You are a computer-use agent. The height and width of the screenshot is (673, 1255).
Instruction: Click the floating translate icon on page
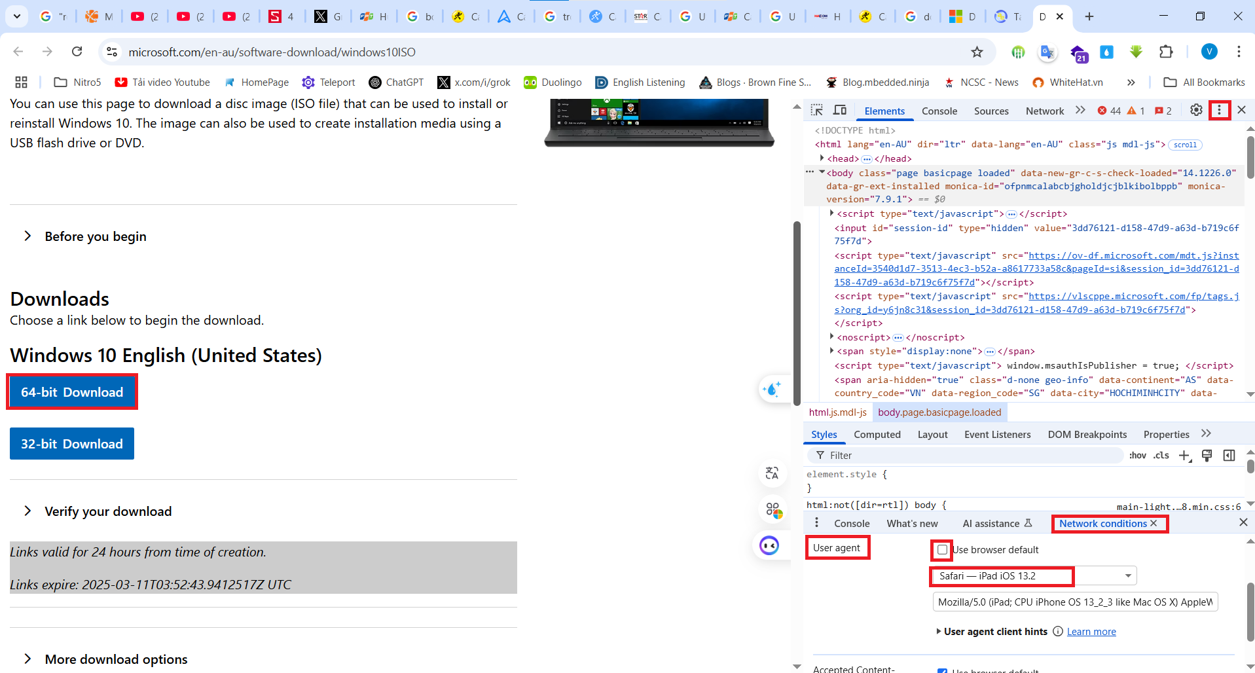[772, 473]
